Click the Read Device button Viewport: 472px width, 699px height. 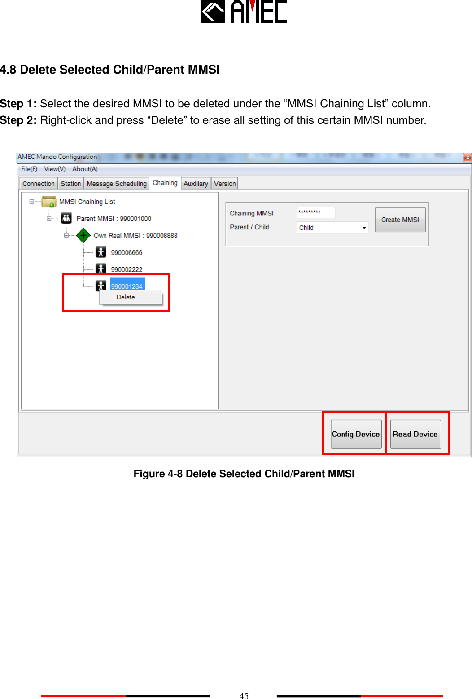(x=415, y=434)
